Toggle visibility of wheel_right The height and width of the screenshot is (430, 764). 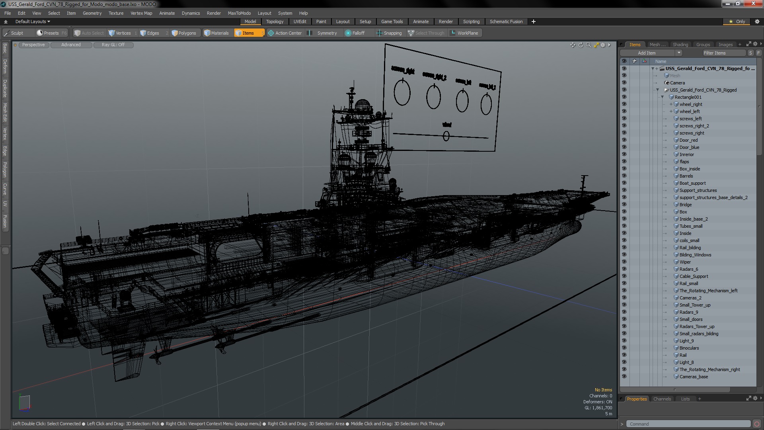(624, 104)
